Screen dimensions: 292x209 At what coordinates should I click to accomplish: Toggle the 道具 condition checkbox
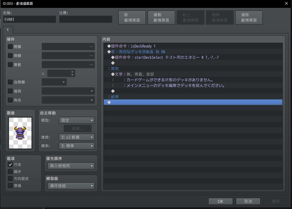click(x=10, y=91)
